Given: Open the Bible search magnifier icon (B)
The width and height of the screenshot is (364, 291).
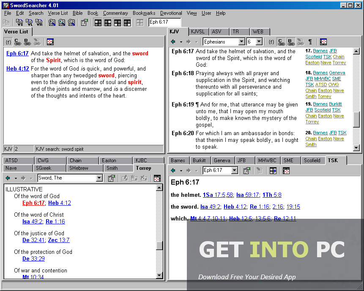Looking at the screenshot, I should pyautogui.click(x=52, y=22).
